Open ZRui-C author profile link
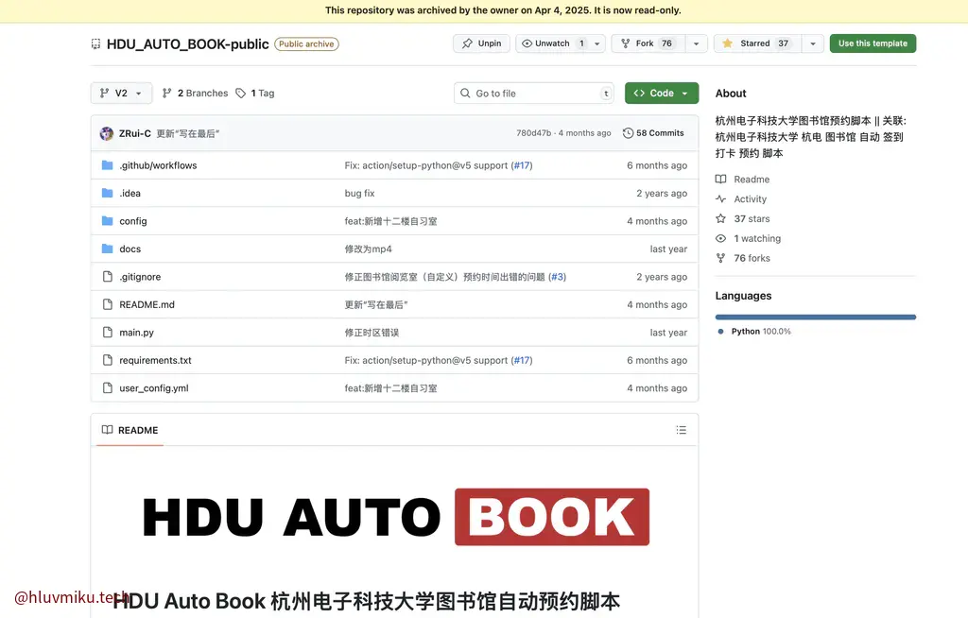968x618 pixels. pos(134,133)
